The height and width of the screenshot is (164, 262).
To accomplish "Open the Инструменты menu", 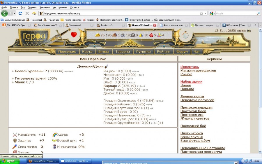I will coord(60,7).
